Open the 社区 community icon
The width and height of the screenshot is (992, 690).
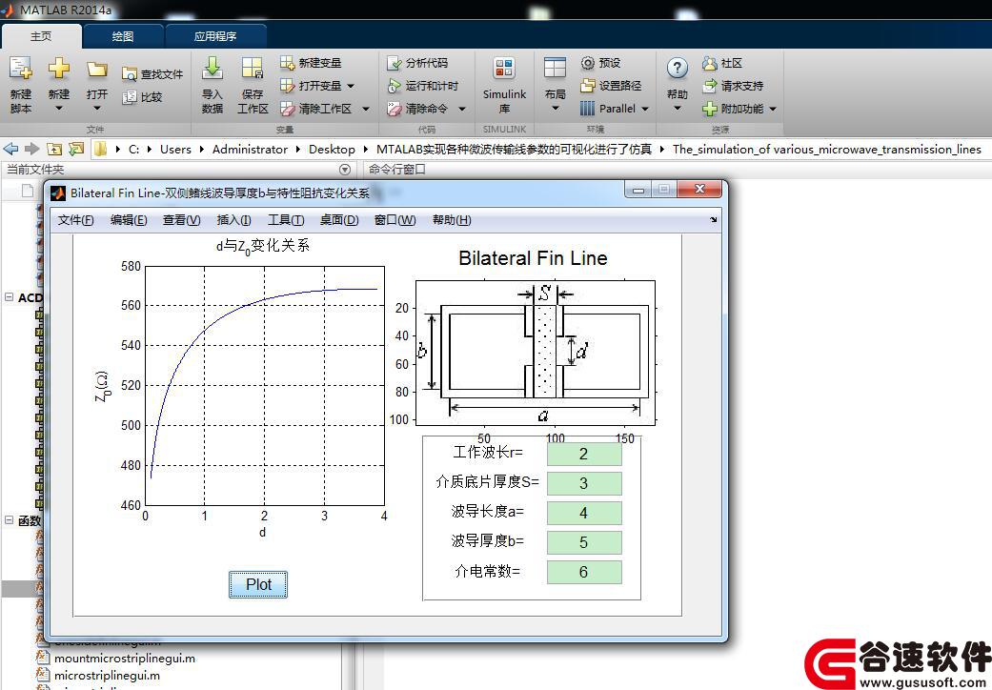coord(710,63)
